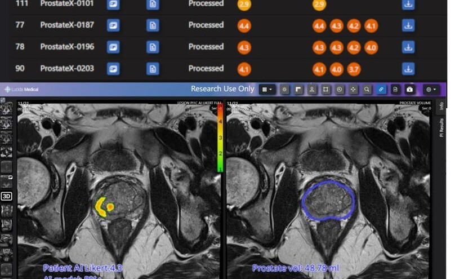Open the grid layout dropdown

click(x=267, y=90)
